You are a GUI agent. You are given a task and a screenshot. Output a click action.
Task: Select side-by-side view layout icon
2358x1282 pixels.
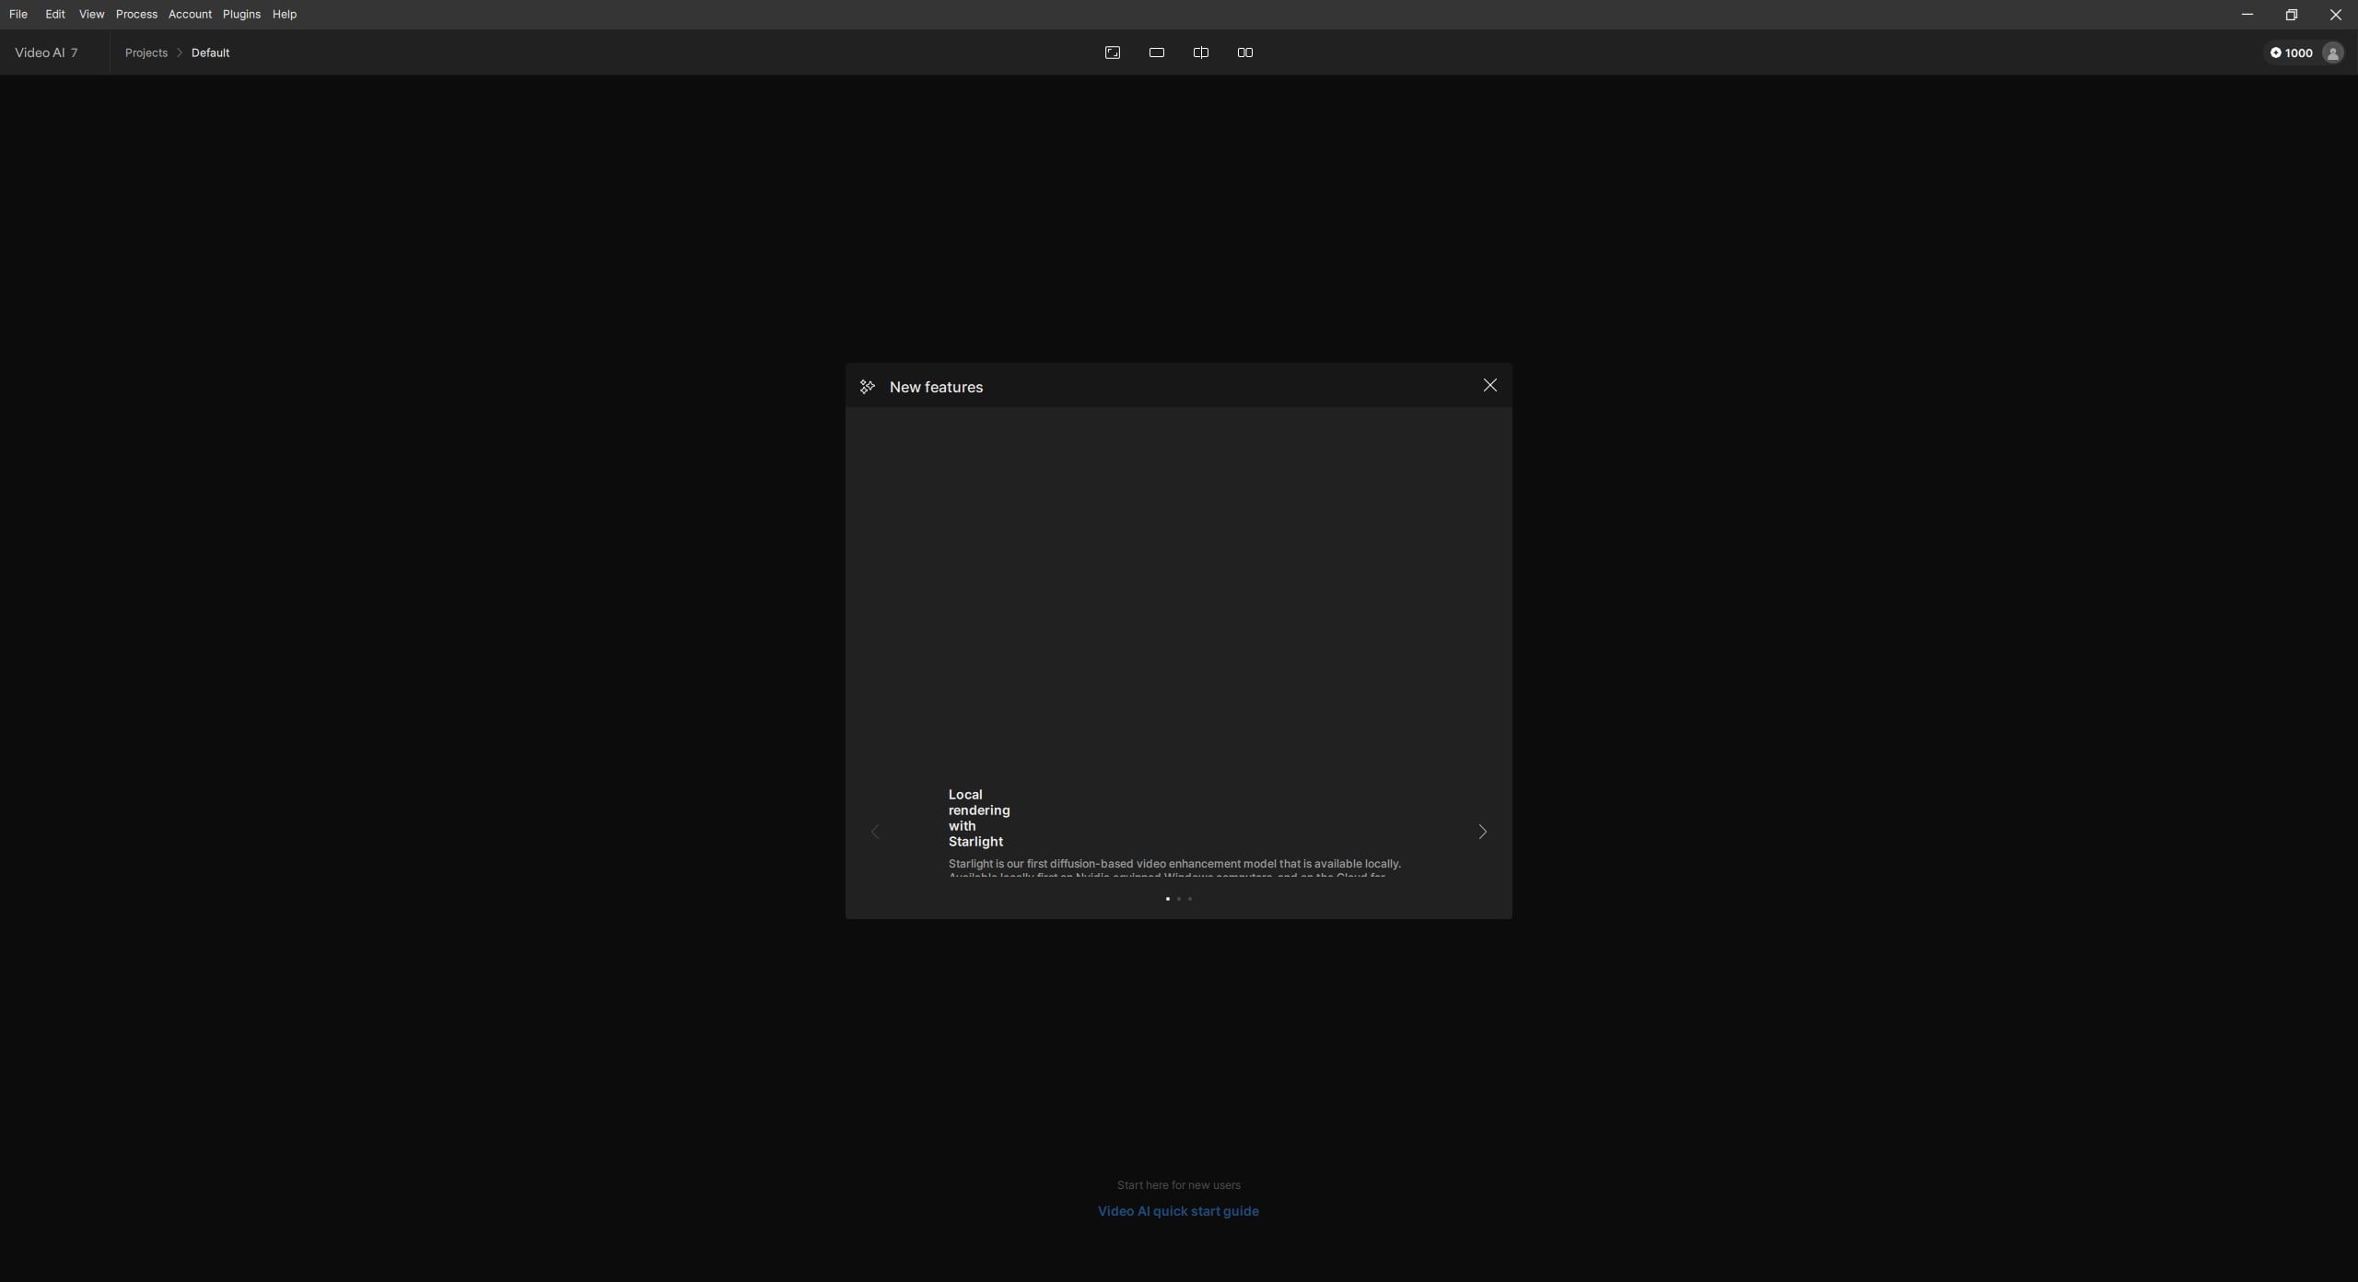click(1245, 52)
